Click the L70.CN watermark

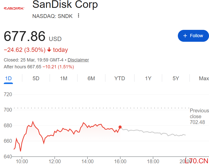(197, 161)
